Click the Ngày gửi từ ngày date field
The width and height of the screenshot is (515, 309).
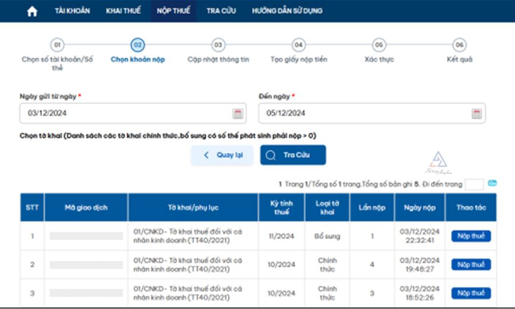126,113
